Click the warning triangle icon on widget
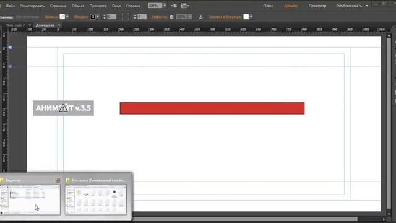The image size is (396, 223). [x=63, y=108]
